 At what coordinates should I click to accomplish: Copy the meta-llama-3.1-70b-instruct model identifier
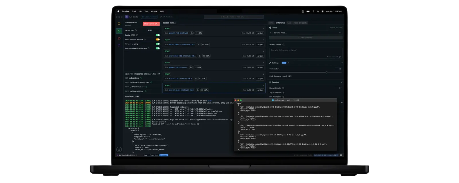[199, 44]
